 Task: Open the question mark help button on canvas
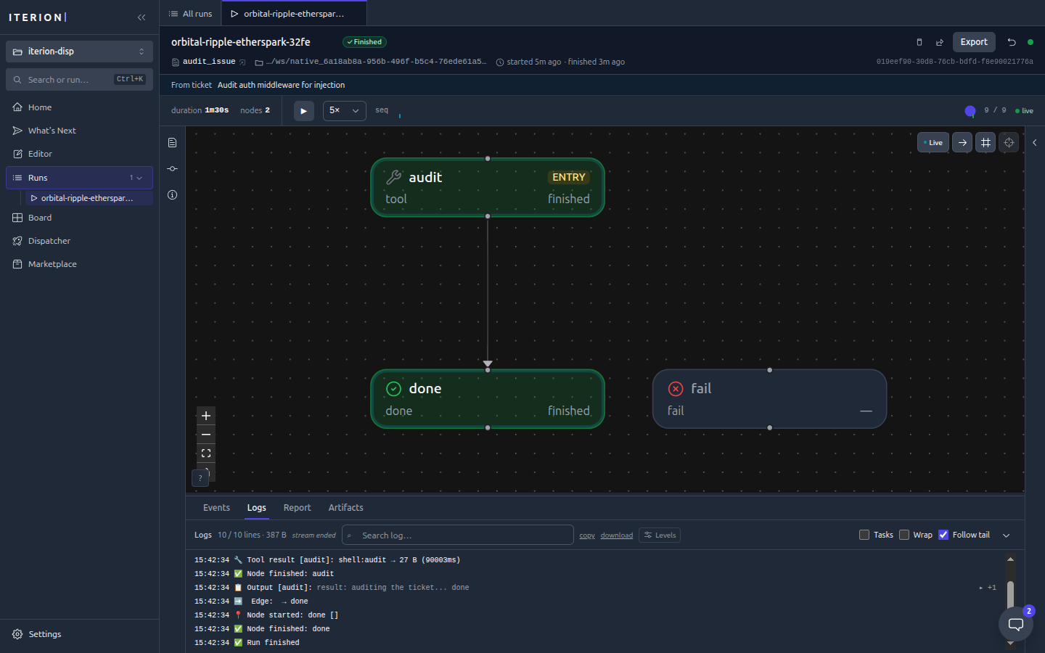[x=200, y=477]
